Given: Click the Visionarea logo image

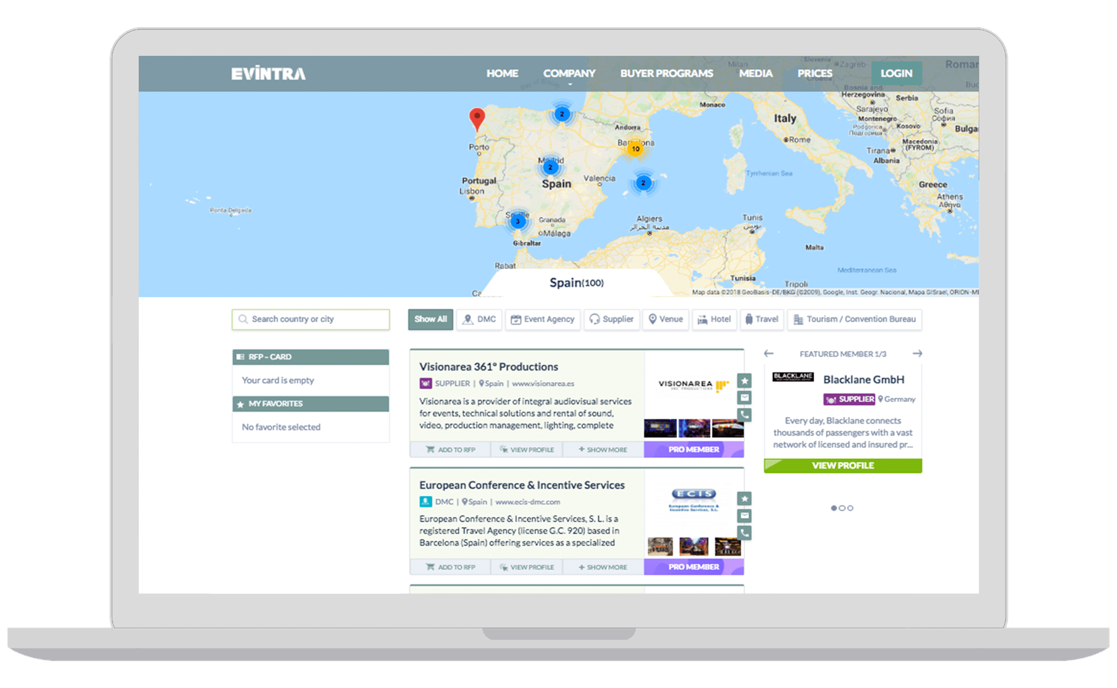Looking at the screenshot, I should [693, 385].
